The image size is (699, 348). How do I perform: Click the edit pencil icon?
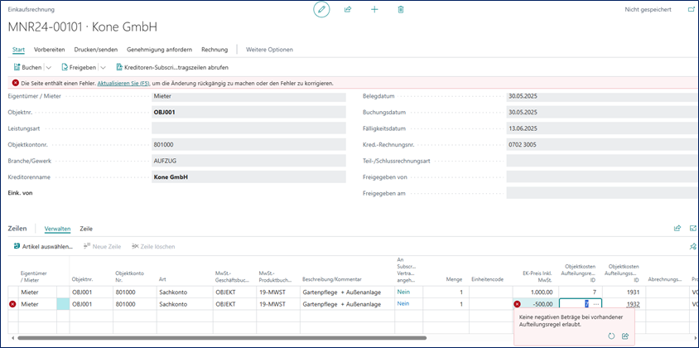click(x=321, y=9)
